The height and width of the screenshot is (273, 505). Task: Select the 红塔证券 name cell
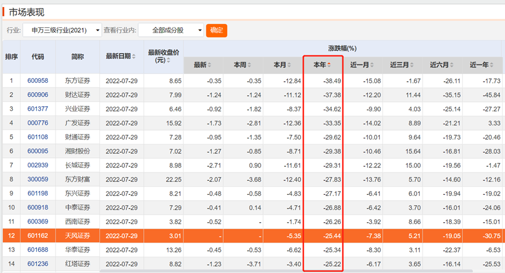pos(77,264)
